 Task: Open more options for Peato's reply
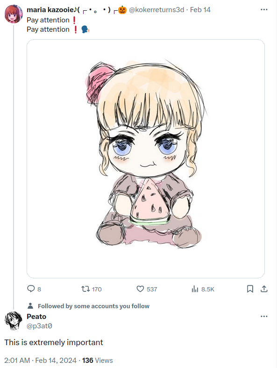(x=264, y=316)
